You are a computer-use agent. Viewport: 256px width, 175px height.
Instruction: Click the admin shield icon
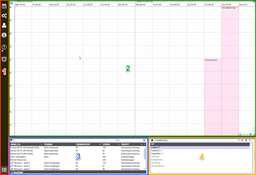click(x=4, y=59)
